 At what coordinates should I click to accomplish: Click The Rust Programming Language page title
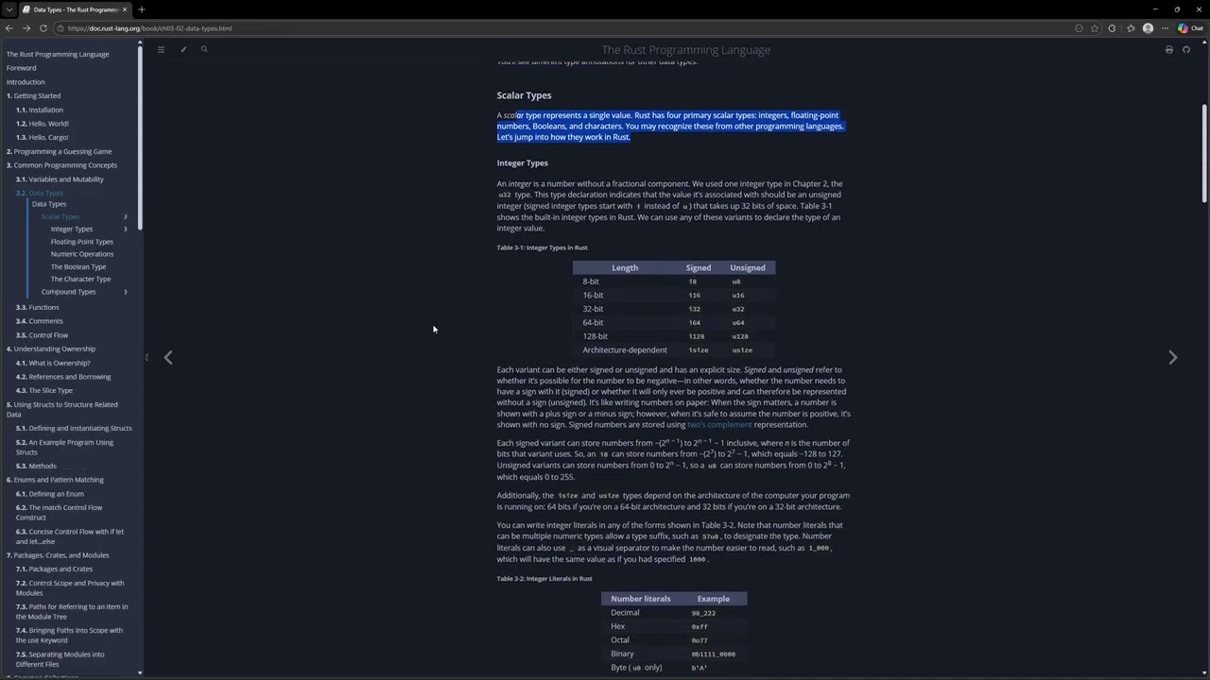pos(686,50)
